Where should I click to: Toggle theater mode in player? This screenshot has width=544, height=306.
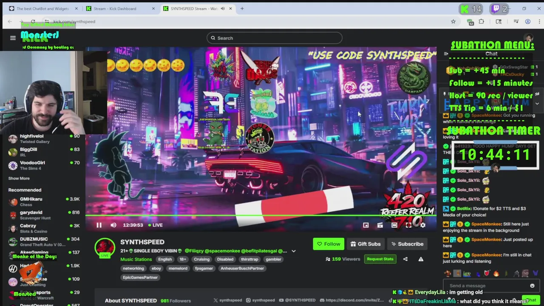394,225
